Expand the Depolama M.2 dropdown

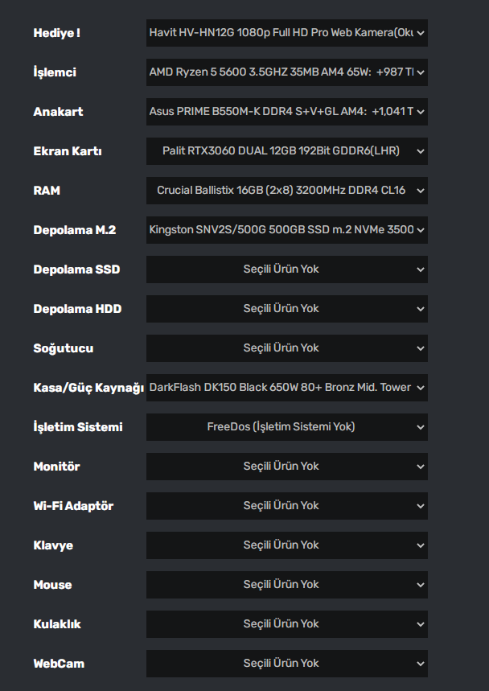pos(286,230)
